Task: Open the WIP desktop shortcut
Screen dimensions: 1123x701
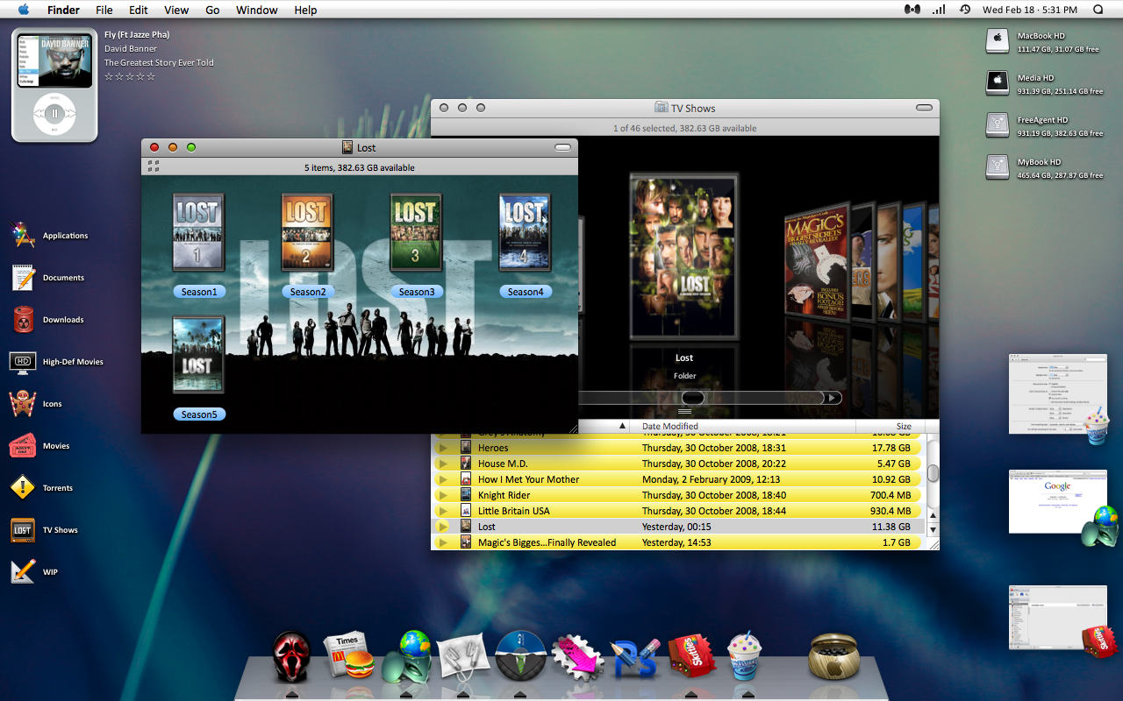Action: click(x=23, y=571)
